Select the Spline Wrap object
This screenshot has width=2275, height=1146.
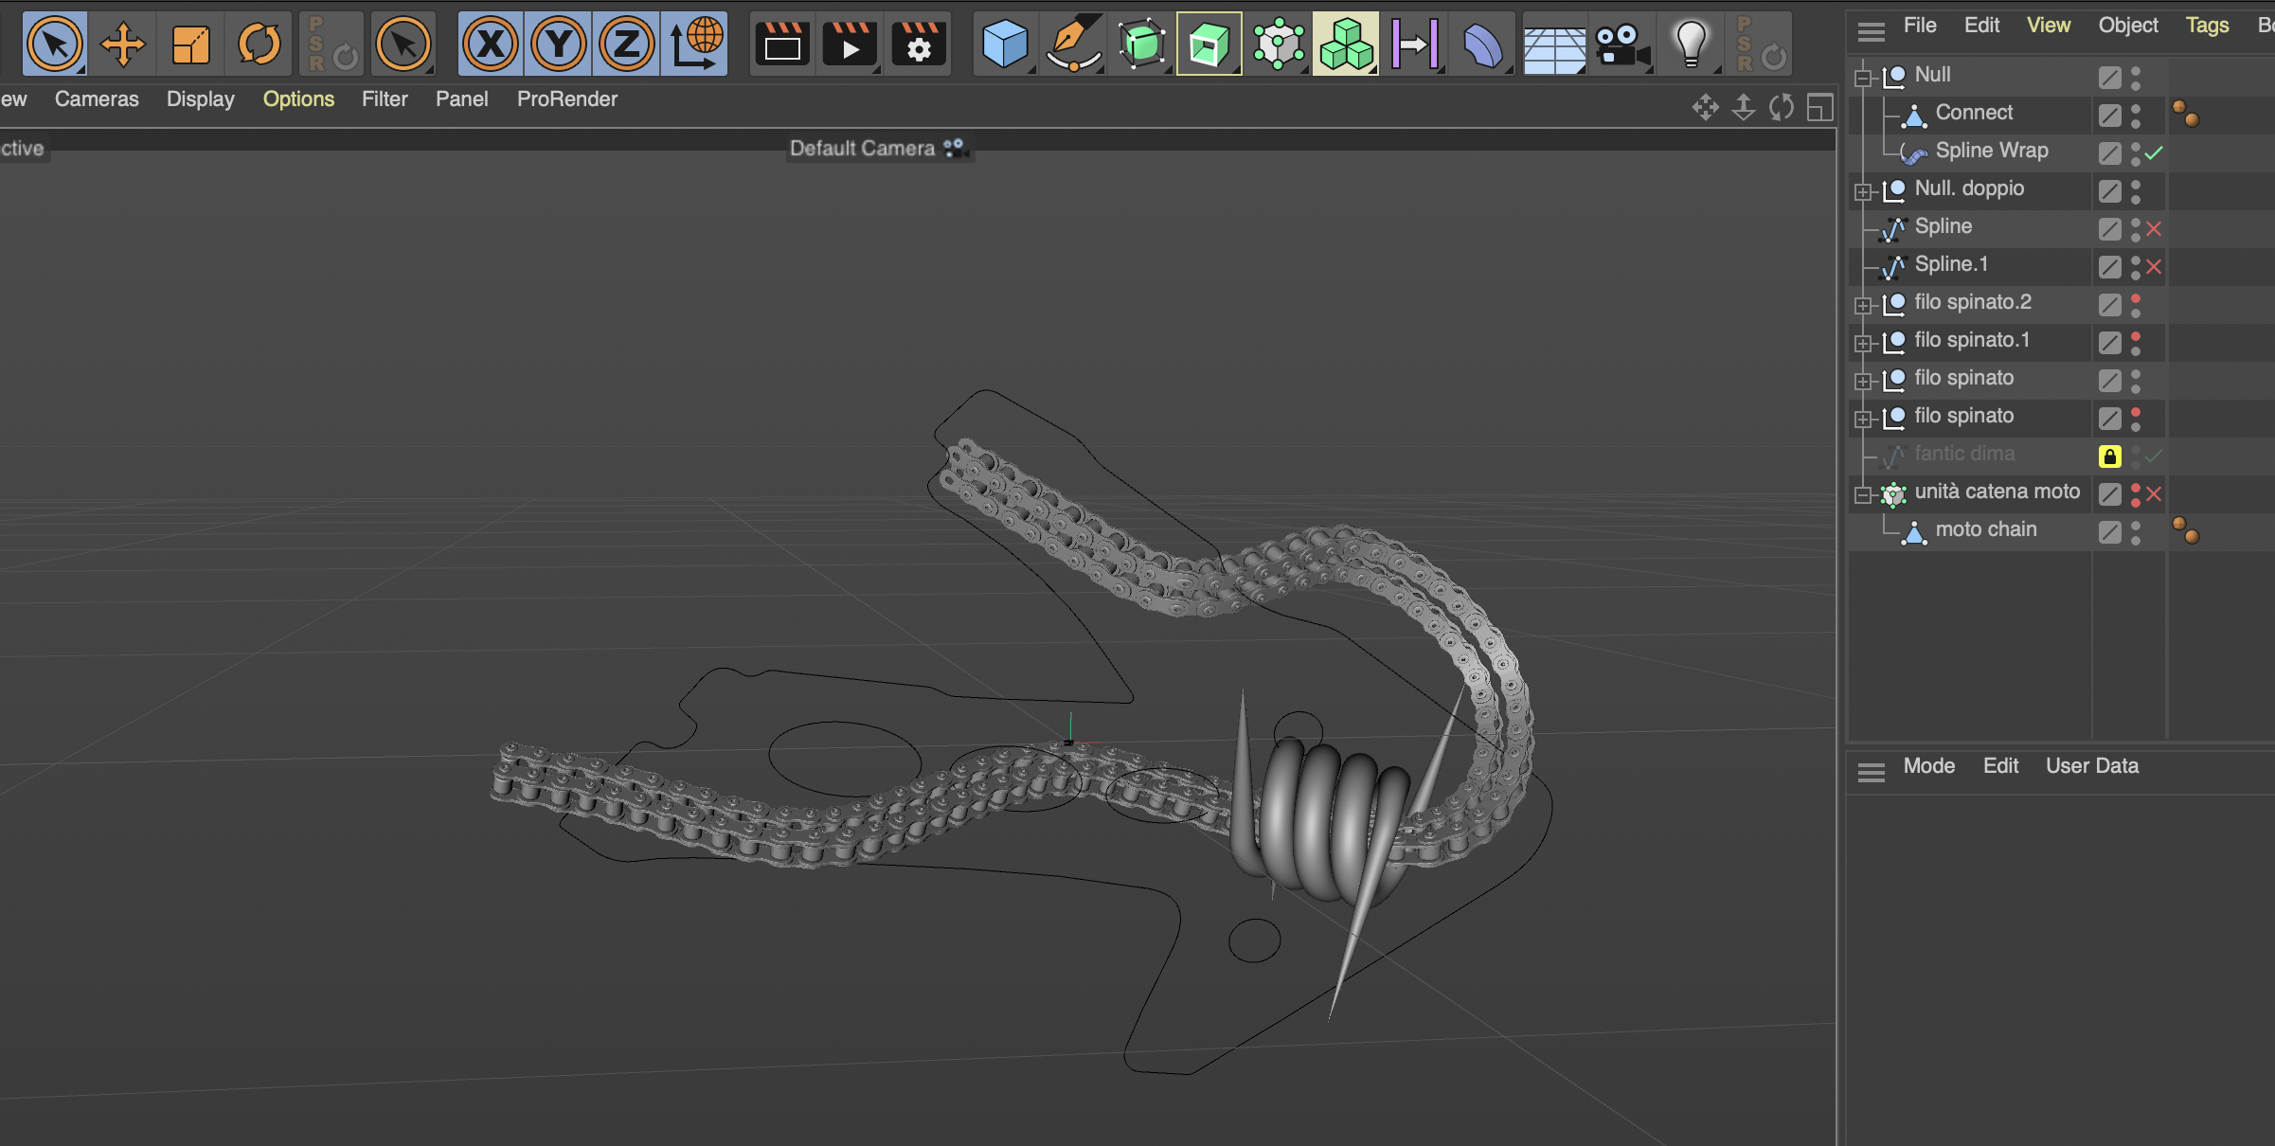pos(1991,151)
